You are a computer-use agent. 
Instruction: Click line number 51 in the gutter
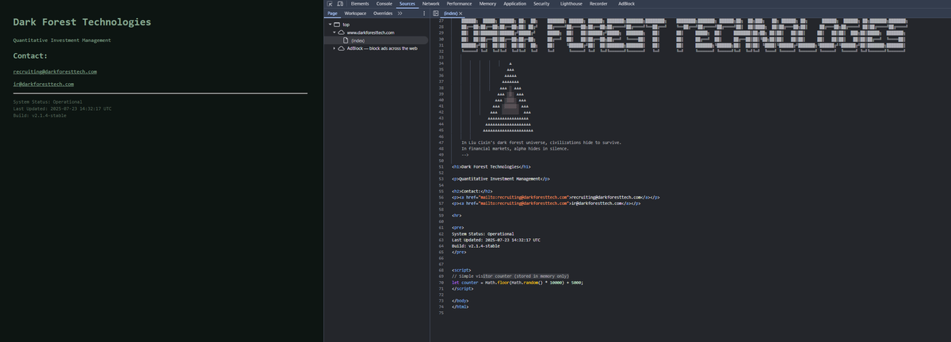point(441,167)
